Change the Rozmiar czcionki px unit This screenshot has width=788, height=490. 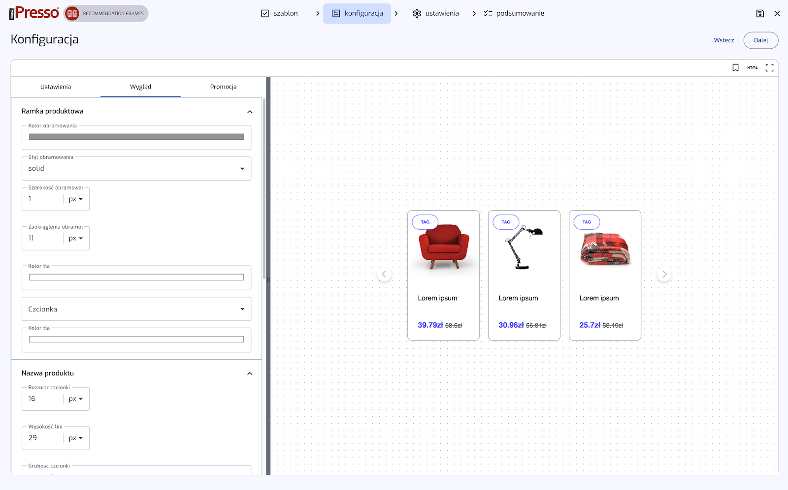[76, 399]
